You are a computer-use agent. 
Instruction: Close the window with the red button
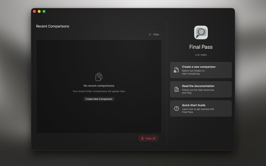pyautogui.click(x=34, y=11)
